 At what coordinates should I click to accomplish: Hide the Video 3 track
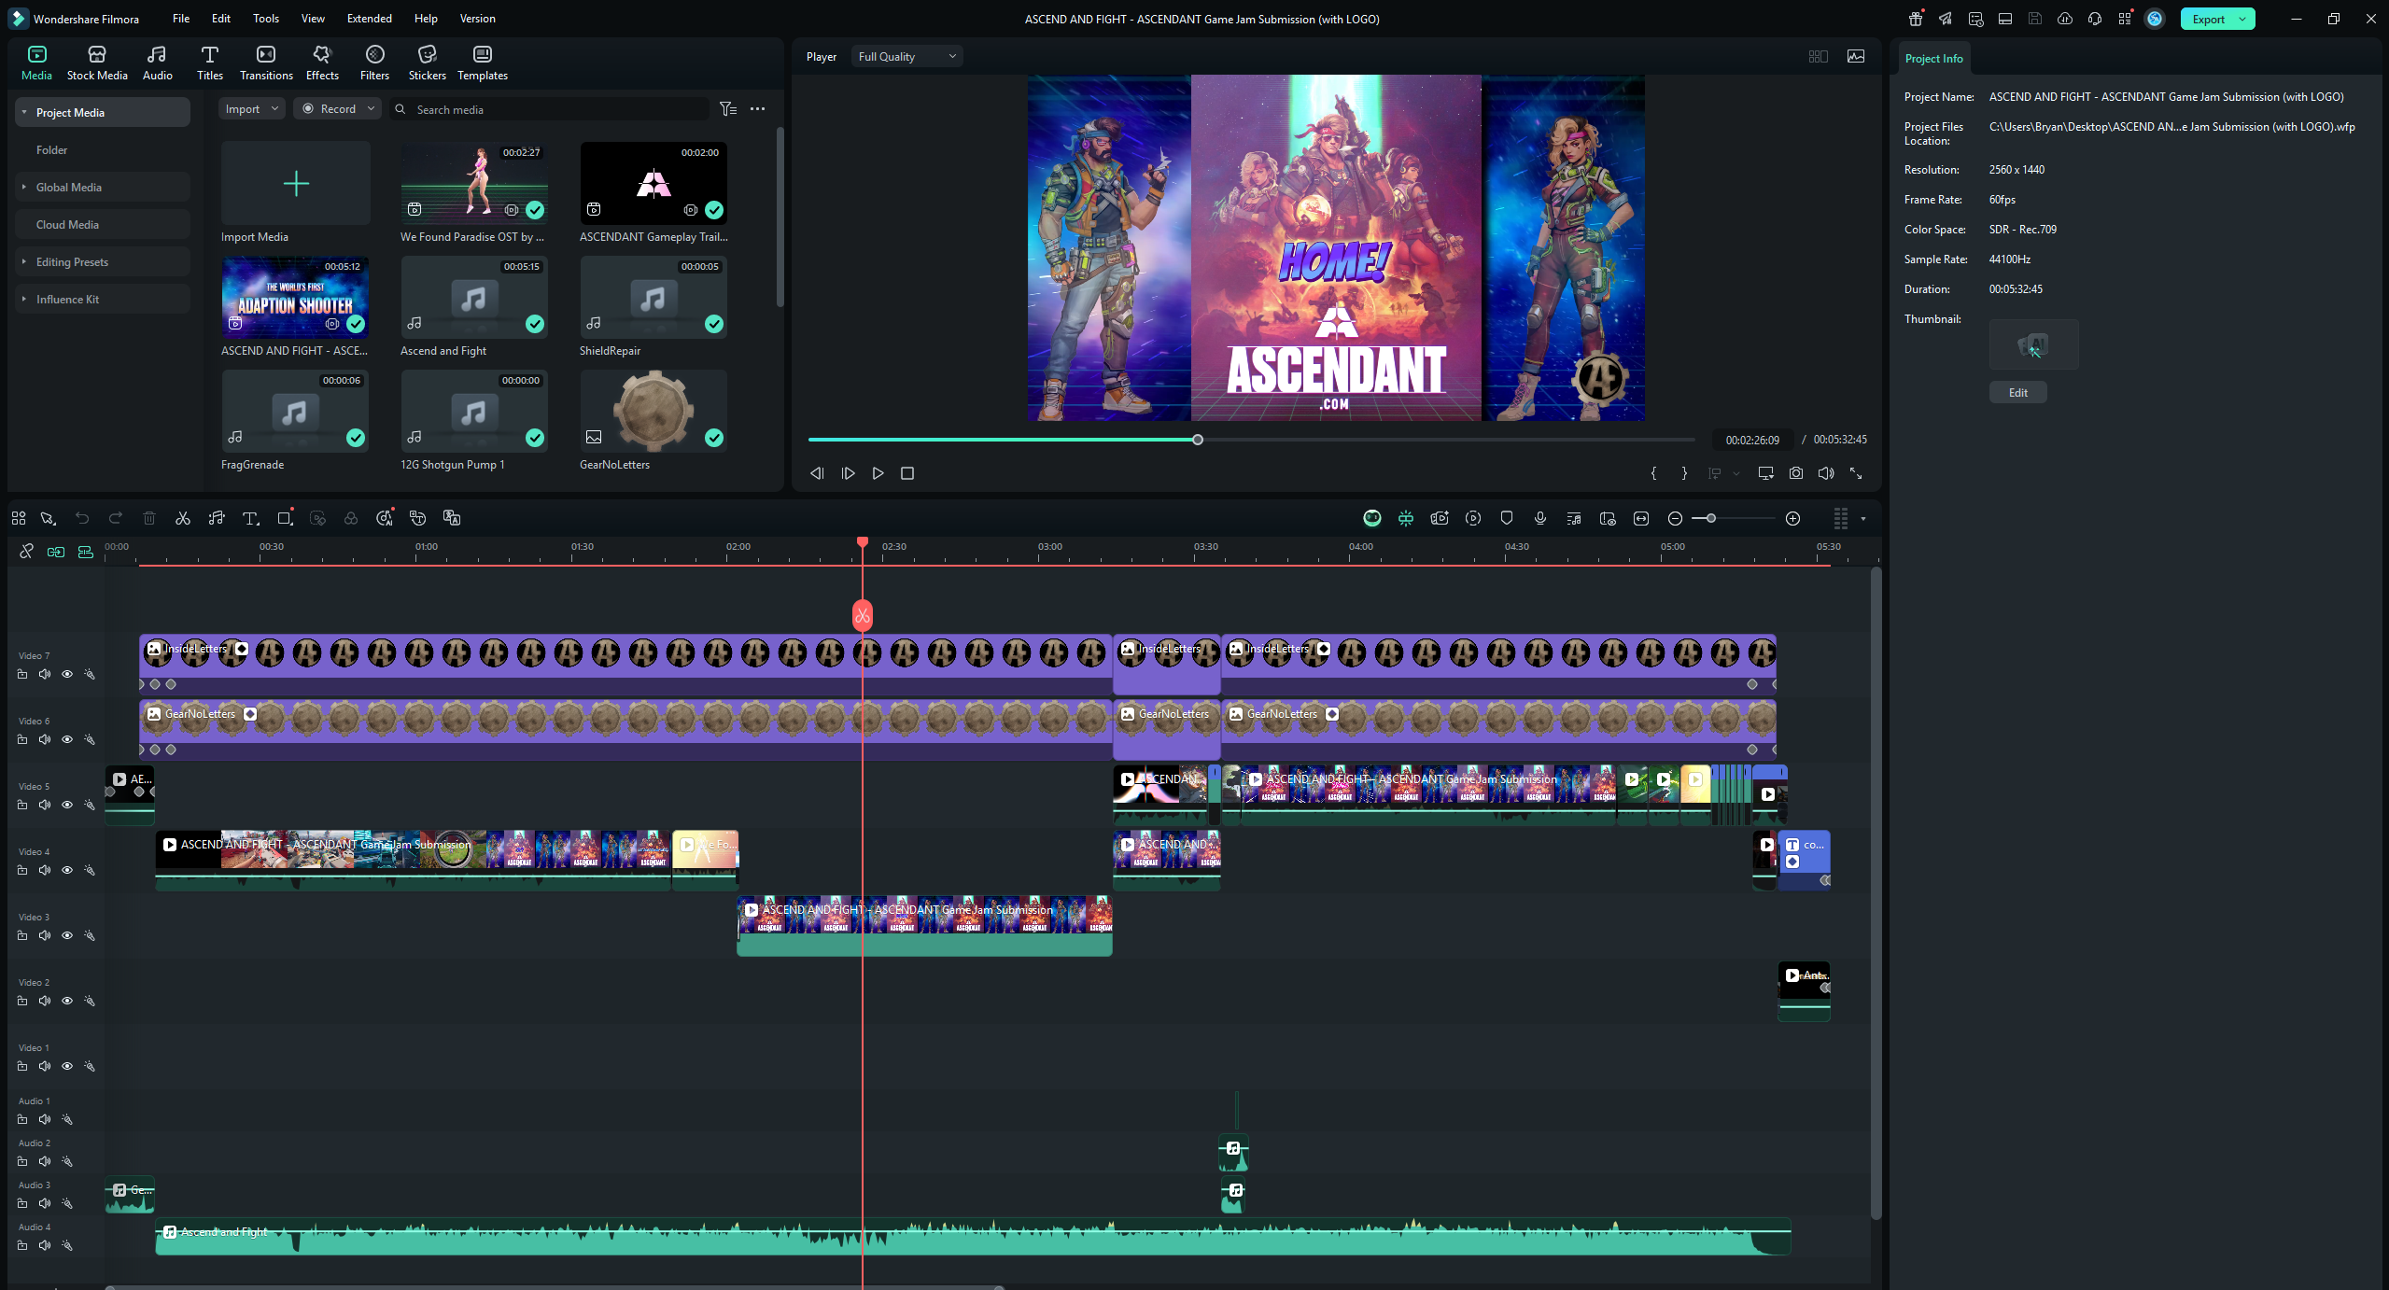click(67, 935)
